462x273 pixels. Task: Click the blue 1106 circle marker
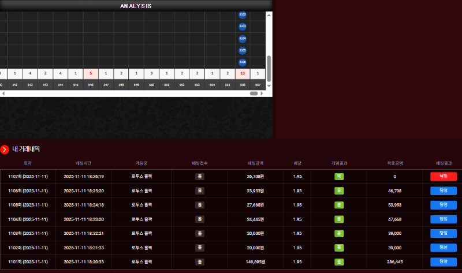point(243,62)
